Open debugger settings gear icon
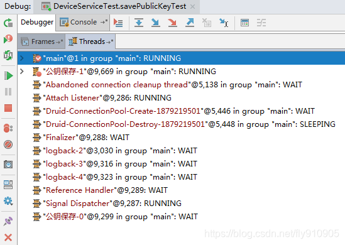The width and height of the screenshot is (345, 245). [x=8, y=201]
